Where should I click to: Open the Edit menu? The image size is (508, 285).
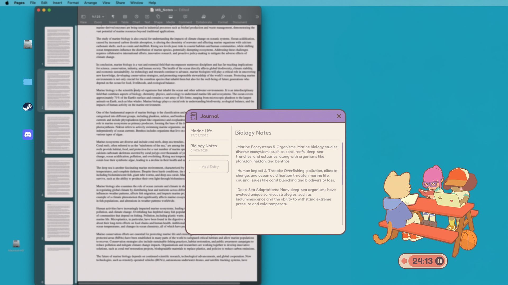(44, 3)
